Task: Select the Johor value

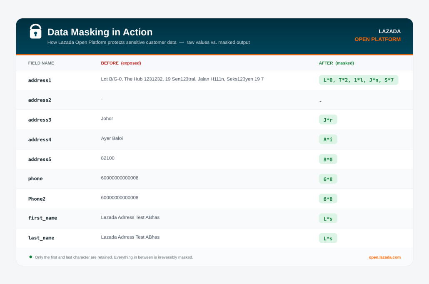Action: coord(107,118)
